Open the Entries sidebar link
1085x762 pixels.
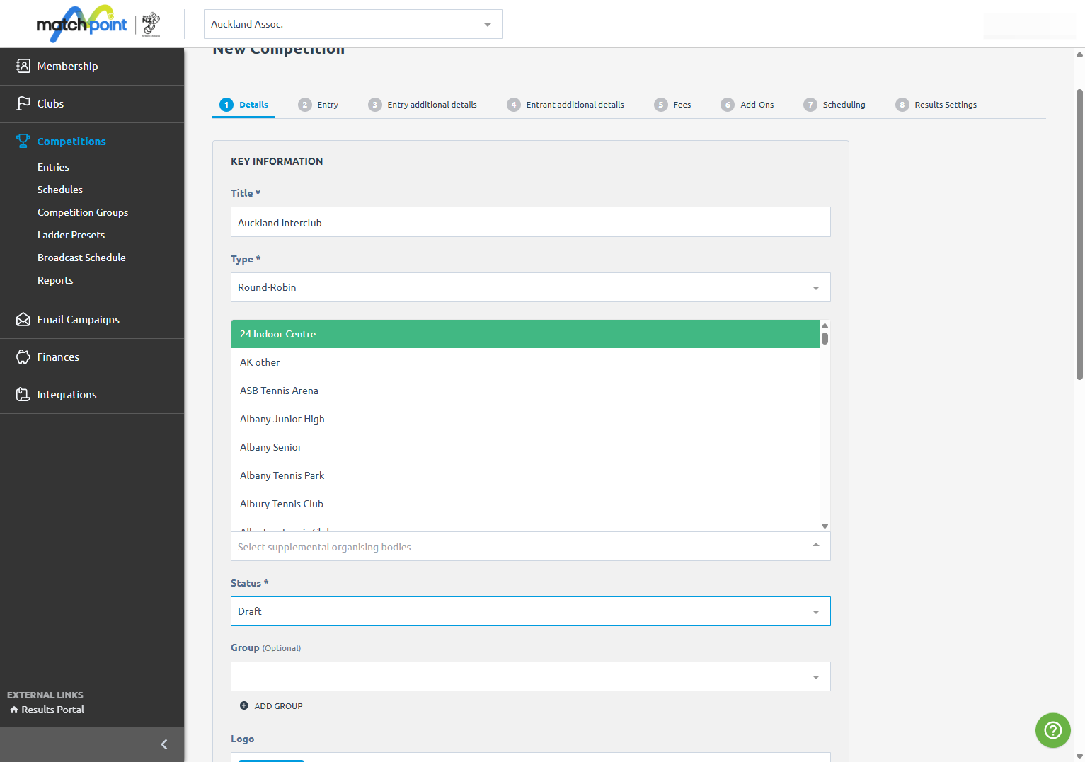tap(53, 167)
